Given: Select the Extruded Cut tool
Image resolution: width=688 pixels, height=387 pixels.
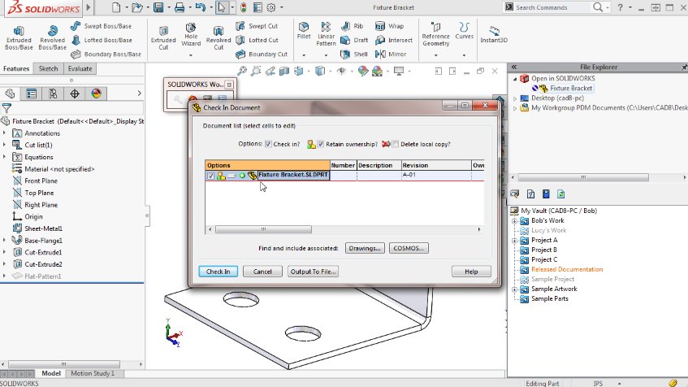Looking at the screenshot, I should [163, 37].
